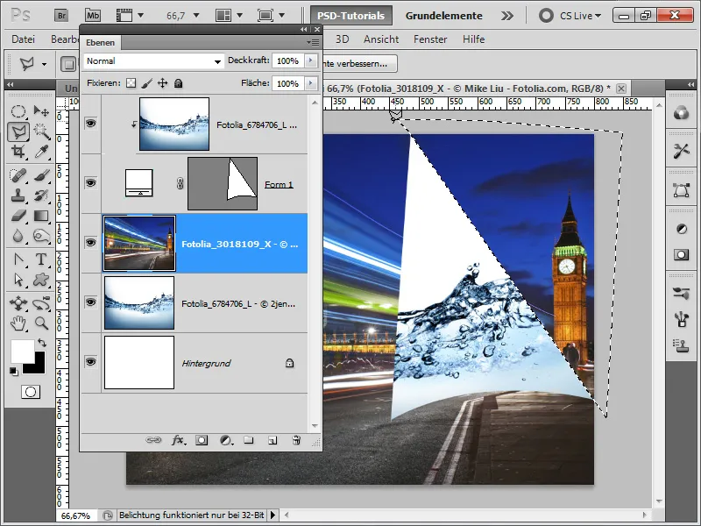Image resolution: width=701 pixels, height=526 pixels.
Task: Open the Hilfe menu
Action: click(473, 39)
